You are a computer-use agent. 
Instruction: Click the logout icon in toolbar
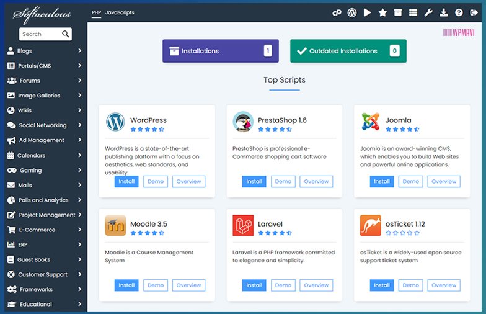click(474, 12)
